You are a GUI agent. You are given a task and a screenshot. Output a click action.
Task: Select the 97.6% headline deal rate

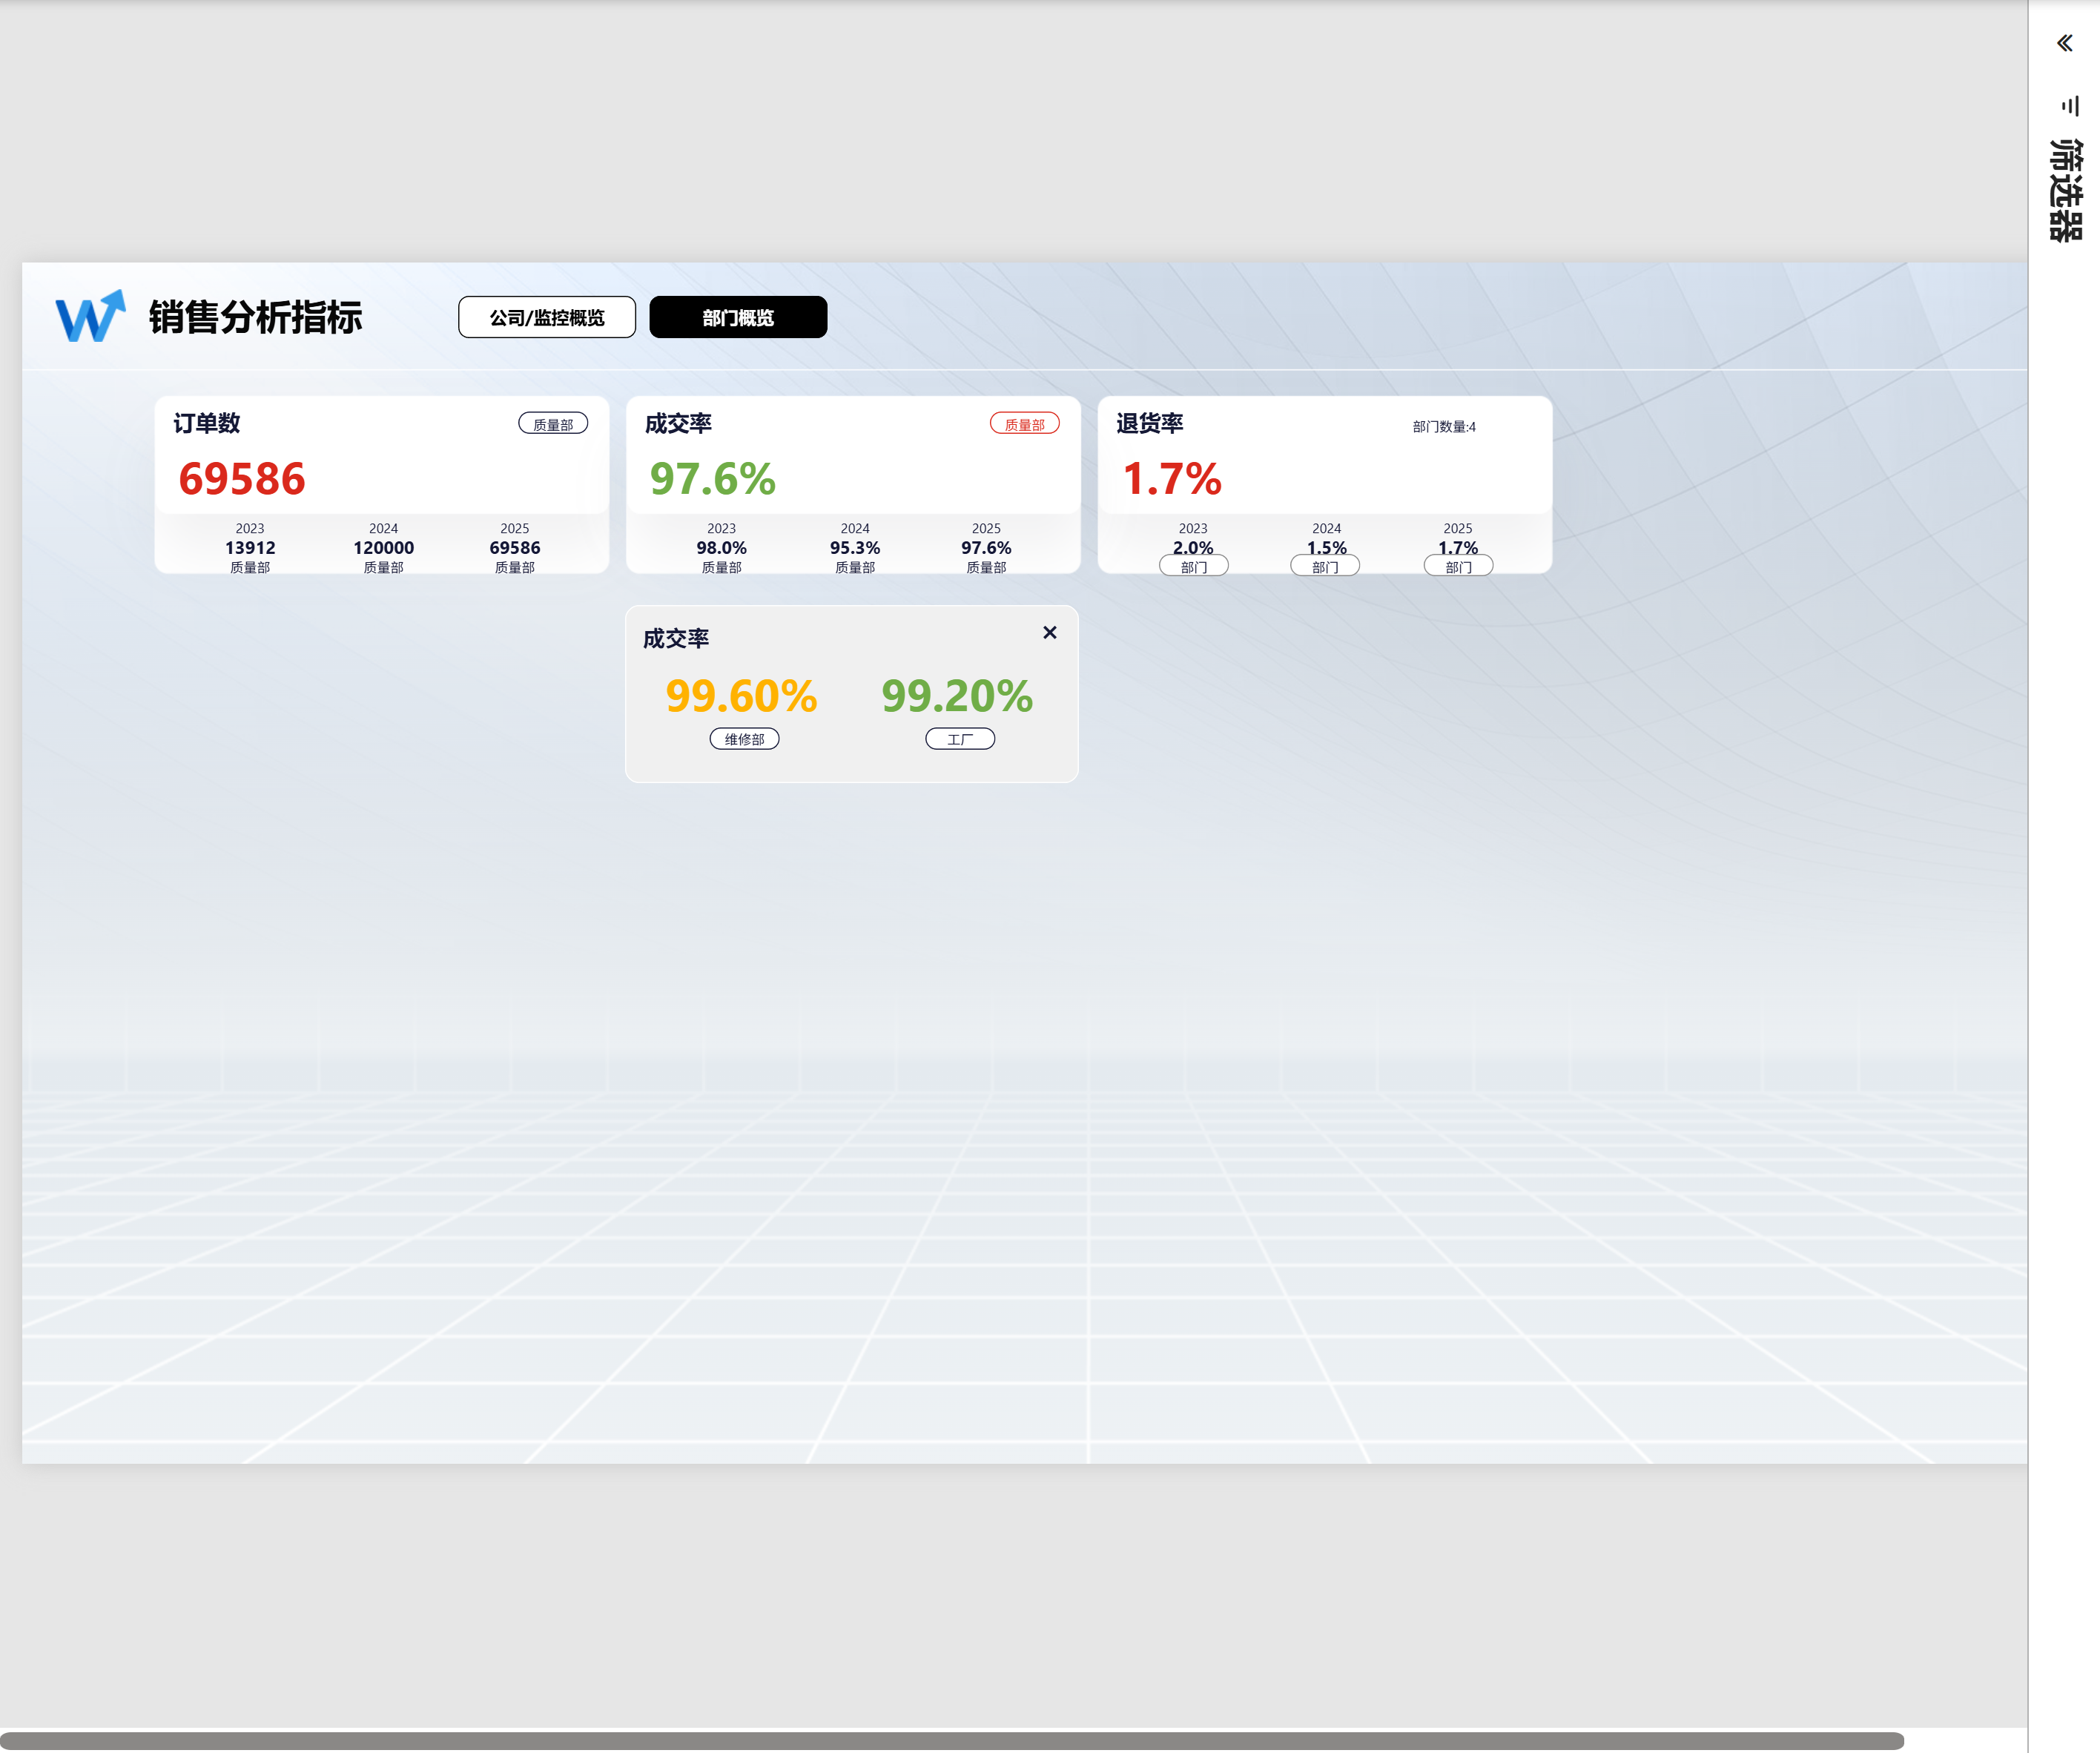712,479
